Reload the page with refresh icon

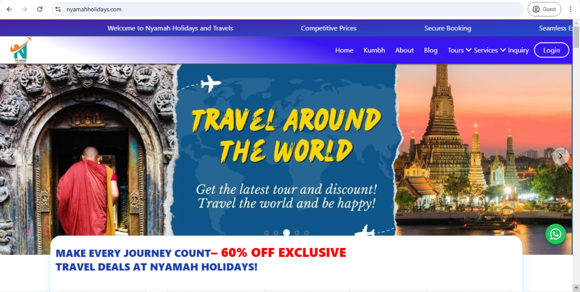40,9
